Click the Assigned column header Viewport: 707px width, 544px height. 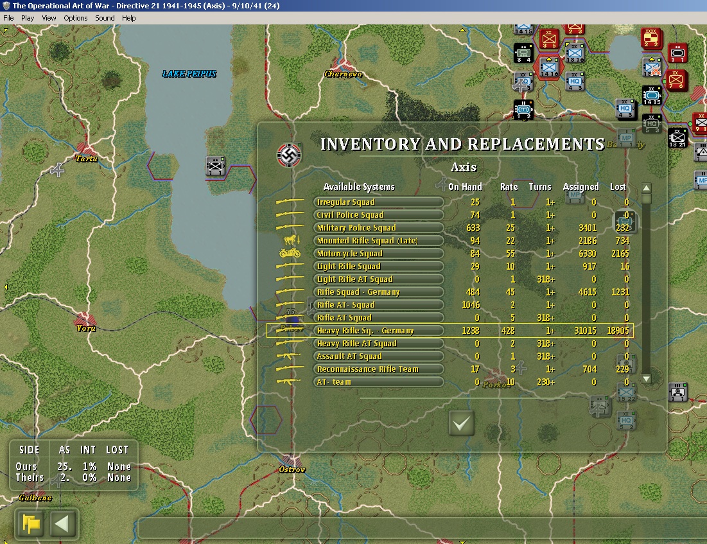pos(580,187)
